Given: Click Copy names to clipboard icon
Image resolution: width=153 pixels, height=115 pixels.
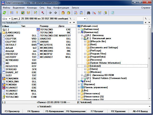Looking at the screenshot, I should click(x=105, y=13).
